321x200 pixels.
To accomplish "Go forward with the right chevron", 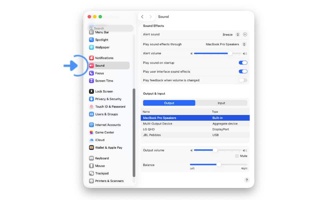I will tap(150, 17).
